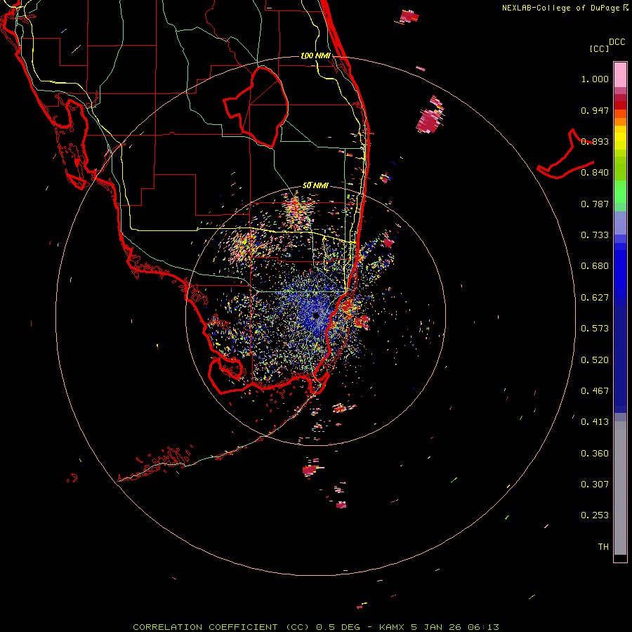The image size is (632, 632).
Task: Click the 100 NMI range ring label
Action: click(x=315, y=55)
